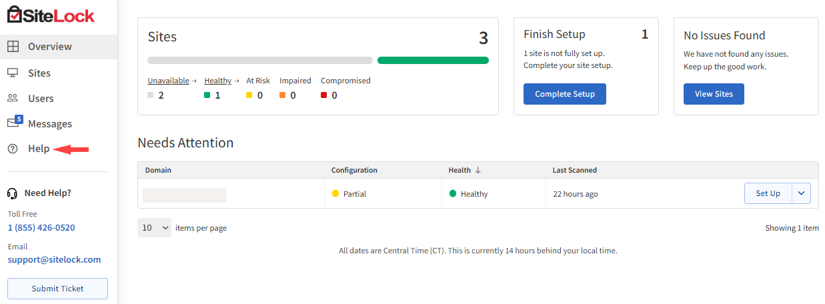Click the Sites monitor icon

(x=13, y=73)
